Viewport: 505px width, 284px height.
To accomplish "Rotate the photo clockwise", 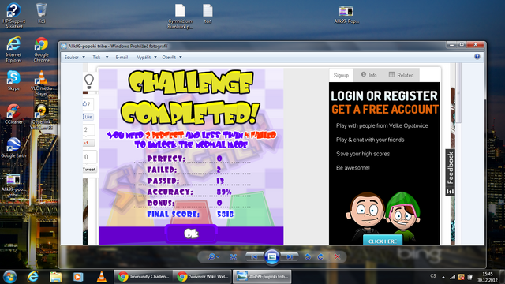I will click(x=320, y=257).
